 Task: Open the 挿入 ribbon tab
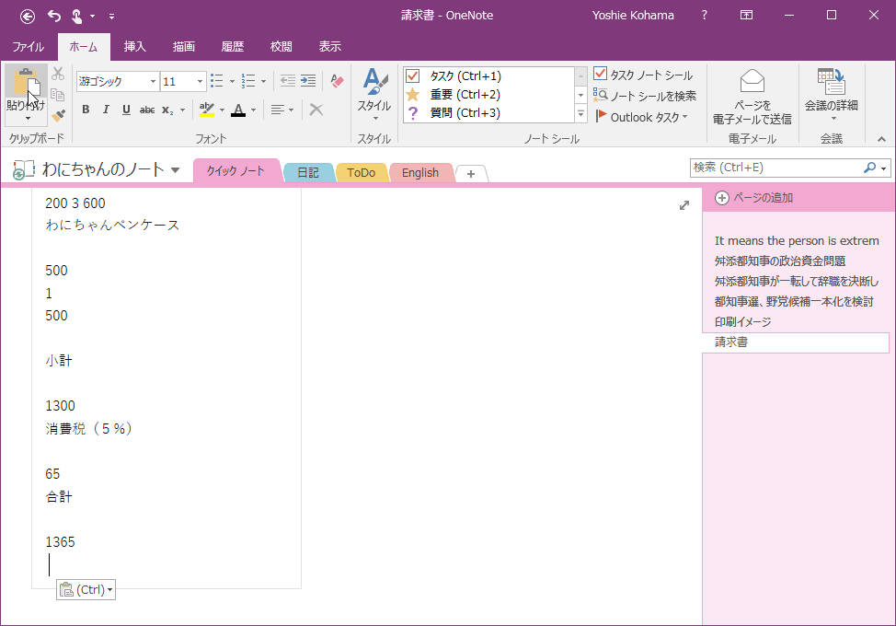tap(135, 46)
